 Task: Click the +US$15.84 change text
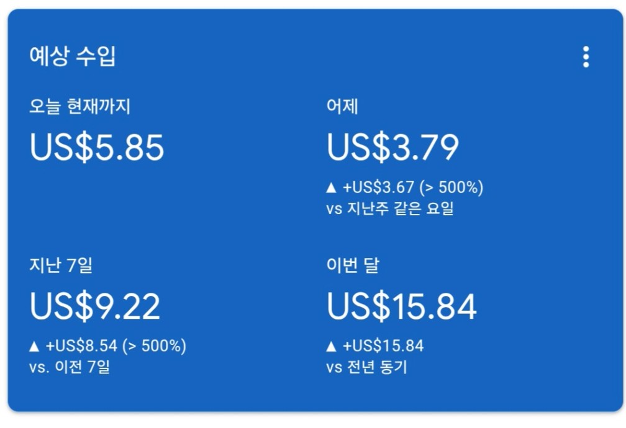383,346
